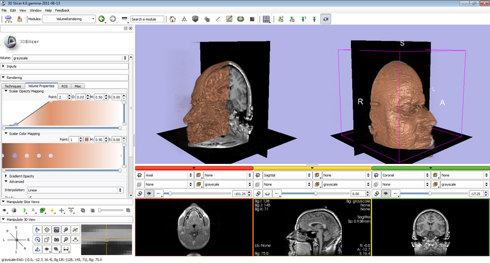Click the yellow crosshair annotation icon
The width and height of the screenshot is (490, 263).
pyautogui.click(x=52, y=210)
